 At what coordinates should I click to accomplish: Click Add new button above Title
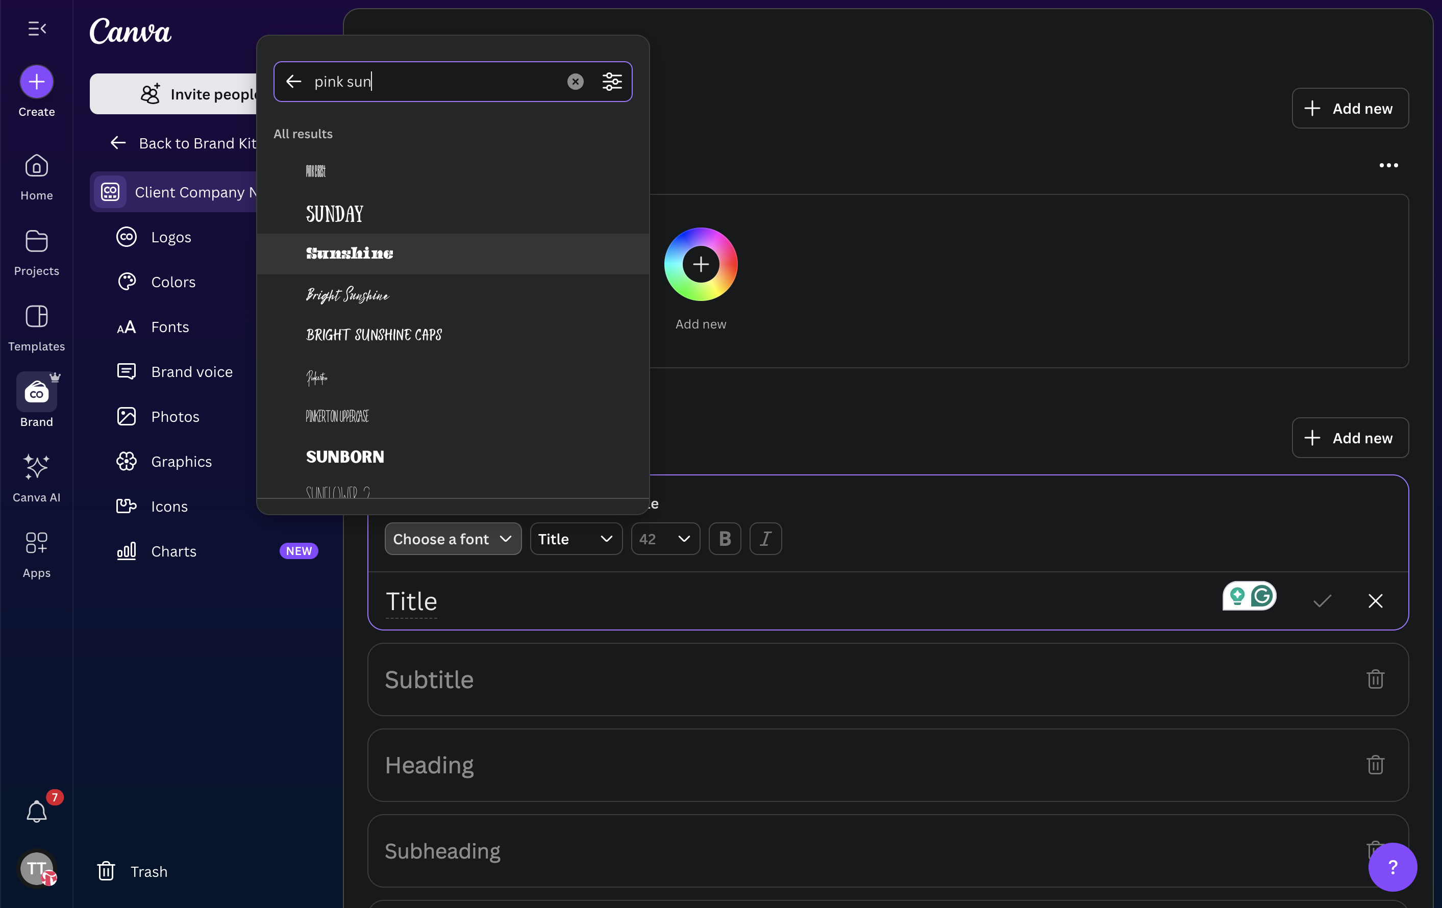point(1350,438)
